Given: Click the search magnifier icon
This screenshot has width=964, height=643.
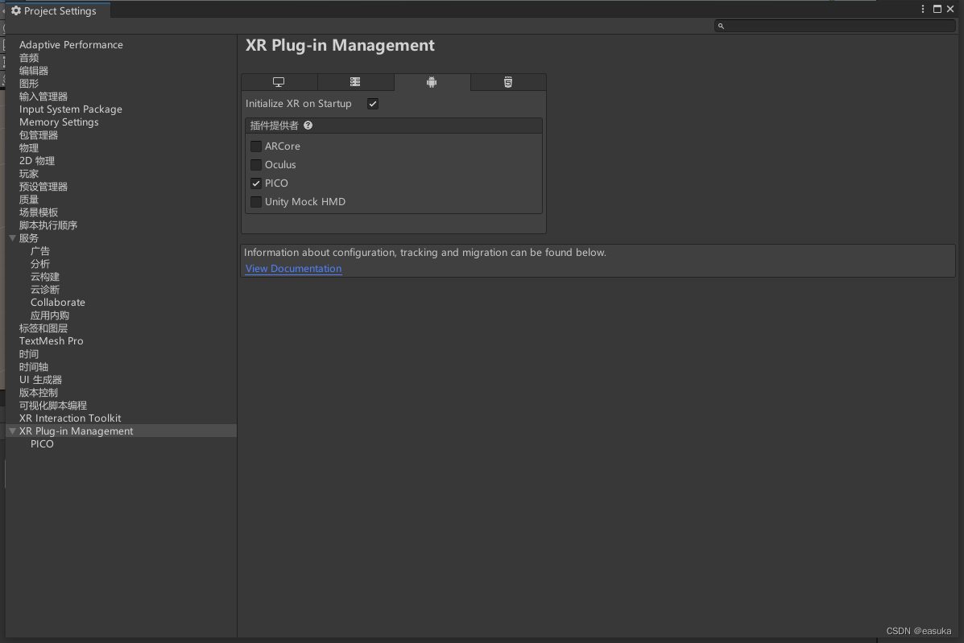Looking at the screenshot, I should [x=721, y=26].
